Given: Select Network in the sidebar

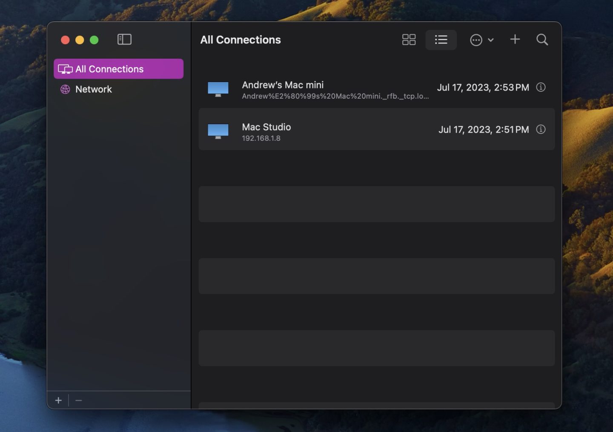Looking at the screenshot, I should click(x=94, y=89).
